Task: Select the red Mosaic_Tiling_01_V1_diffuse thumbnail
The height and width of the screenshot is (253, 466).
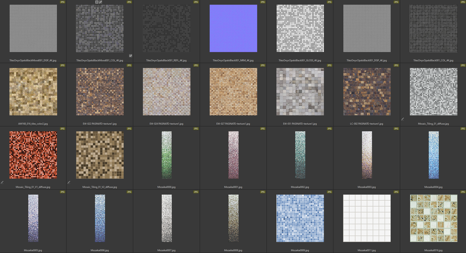Action: point(33,155)
